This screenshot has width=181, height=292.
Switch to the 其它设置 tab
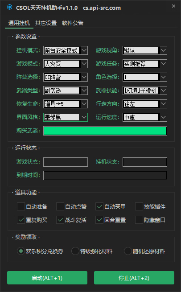point(46,23)
